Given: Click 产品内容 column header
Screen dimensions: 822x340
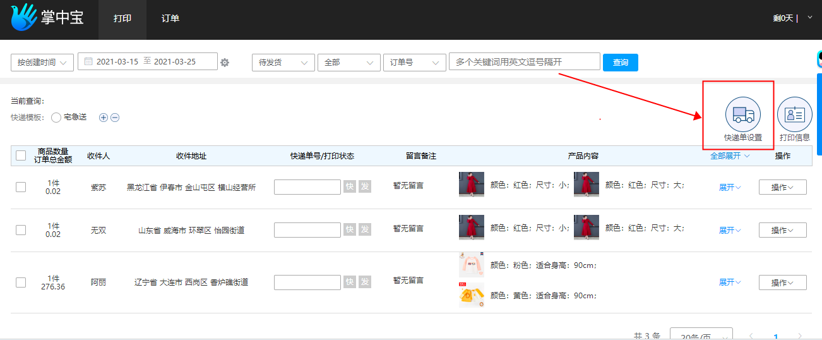Looking at the screenshot, I should point(583,156).
